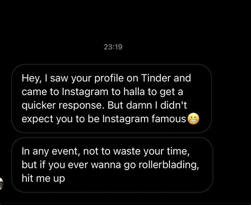Click "waste your time," phrase

point(151,151)
